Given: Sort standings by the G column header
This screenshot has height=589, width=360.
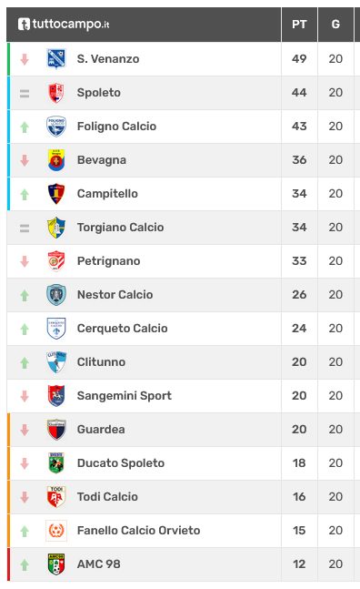Looking at the screenshot, I should tap(335, 25).
